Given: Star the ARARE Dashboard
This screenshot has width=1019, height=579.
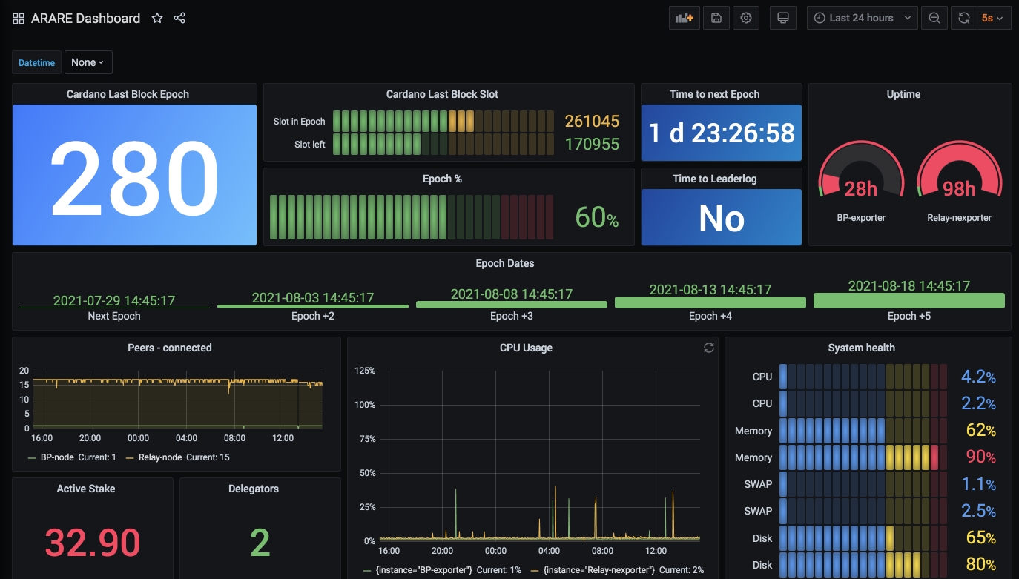Looking at the screenshot, I should click(x=156, y=18).
